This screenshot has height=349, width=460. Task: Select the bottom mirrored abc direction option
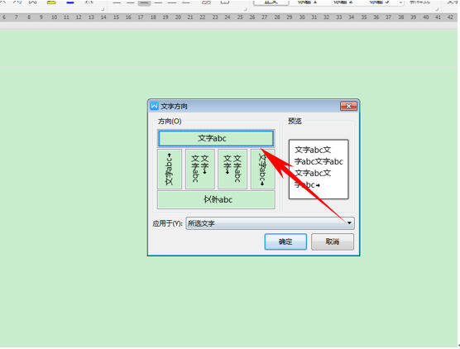pyautogui.click(x=216, y=199)
